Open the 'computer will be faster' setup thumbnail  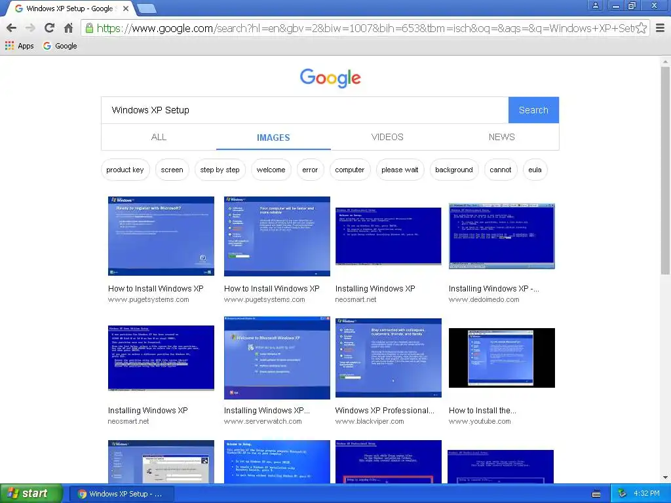(x=277, y=236)
